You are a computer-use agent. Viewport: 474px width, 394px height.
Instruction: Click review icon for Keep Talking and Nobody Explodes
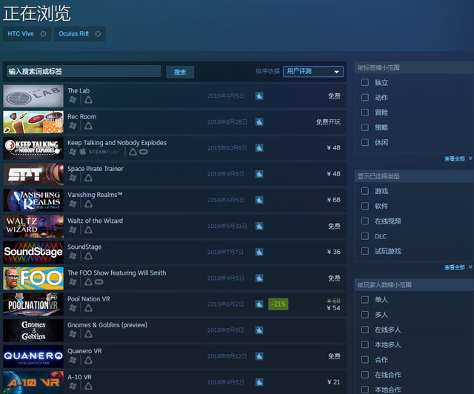(259, 148)
